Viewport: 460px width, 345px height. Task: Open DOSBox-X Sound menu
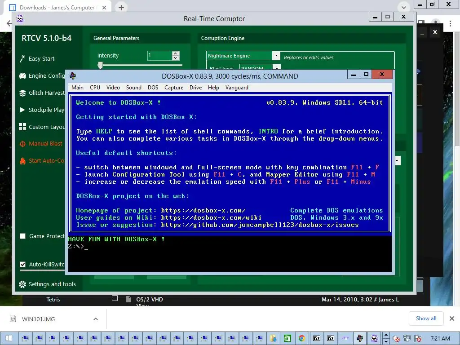(x=134, y=88)
